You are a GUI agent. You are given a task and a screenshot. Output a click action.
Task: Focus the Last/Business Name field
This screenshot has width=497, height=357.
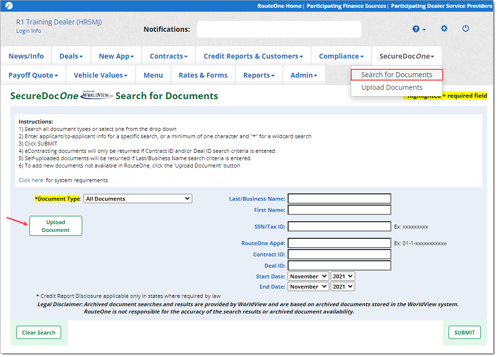[339, 198]
